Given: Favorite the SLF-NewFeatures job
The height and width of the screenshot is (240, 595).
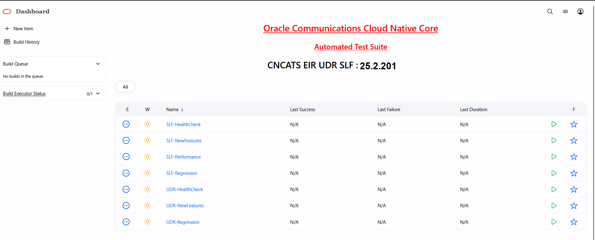Looking at the screenshot, I should [574, 140].
